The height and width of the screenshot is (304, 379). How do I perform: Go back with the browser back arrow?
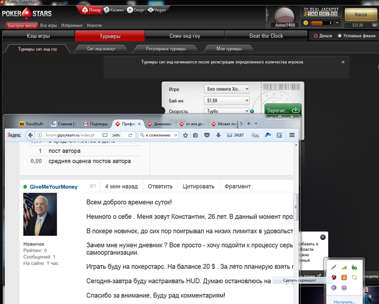click(x=30, y=135)
